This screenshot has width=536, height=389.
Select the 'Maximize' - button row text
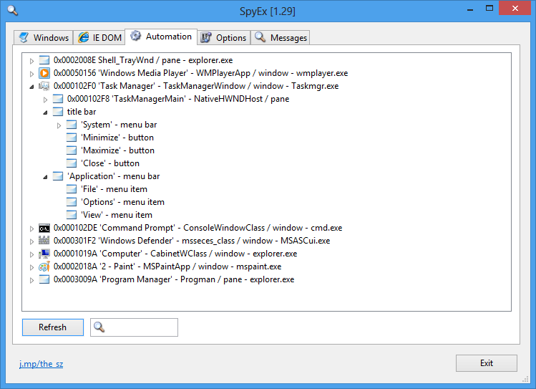pyautogui.click(x=117, y=150)
